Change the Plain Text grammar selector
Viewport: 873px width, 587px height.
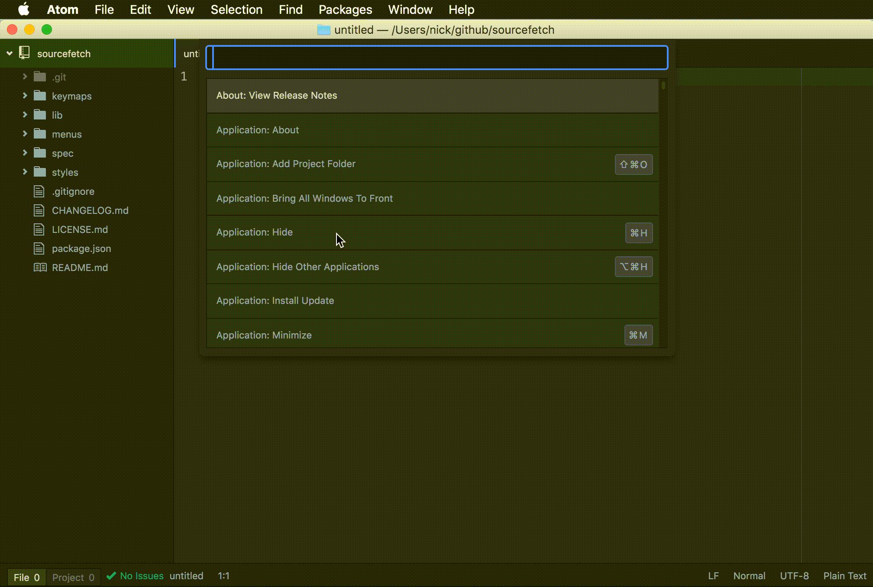844,576
